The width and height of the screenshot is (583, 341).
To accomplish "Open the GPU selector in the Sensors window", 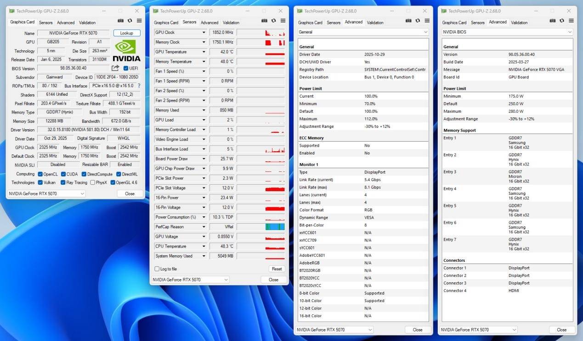I will point(190,280).
